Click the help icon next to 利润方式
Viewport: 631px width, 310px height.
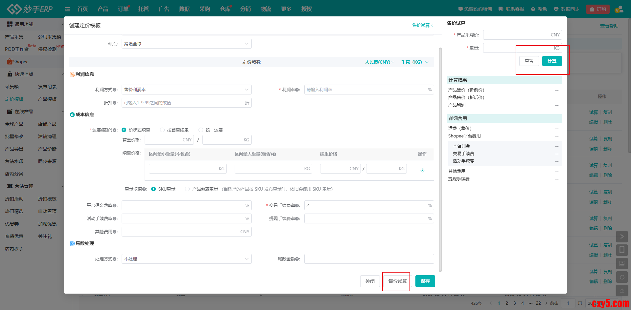[x=115, y=90]
